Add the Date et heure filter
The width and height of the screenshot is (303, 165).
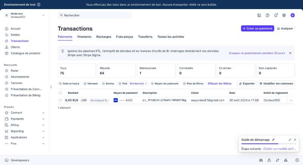[69, 84]
